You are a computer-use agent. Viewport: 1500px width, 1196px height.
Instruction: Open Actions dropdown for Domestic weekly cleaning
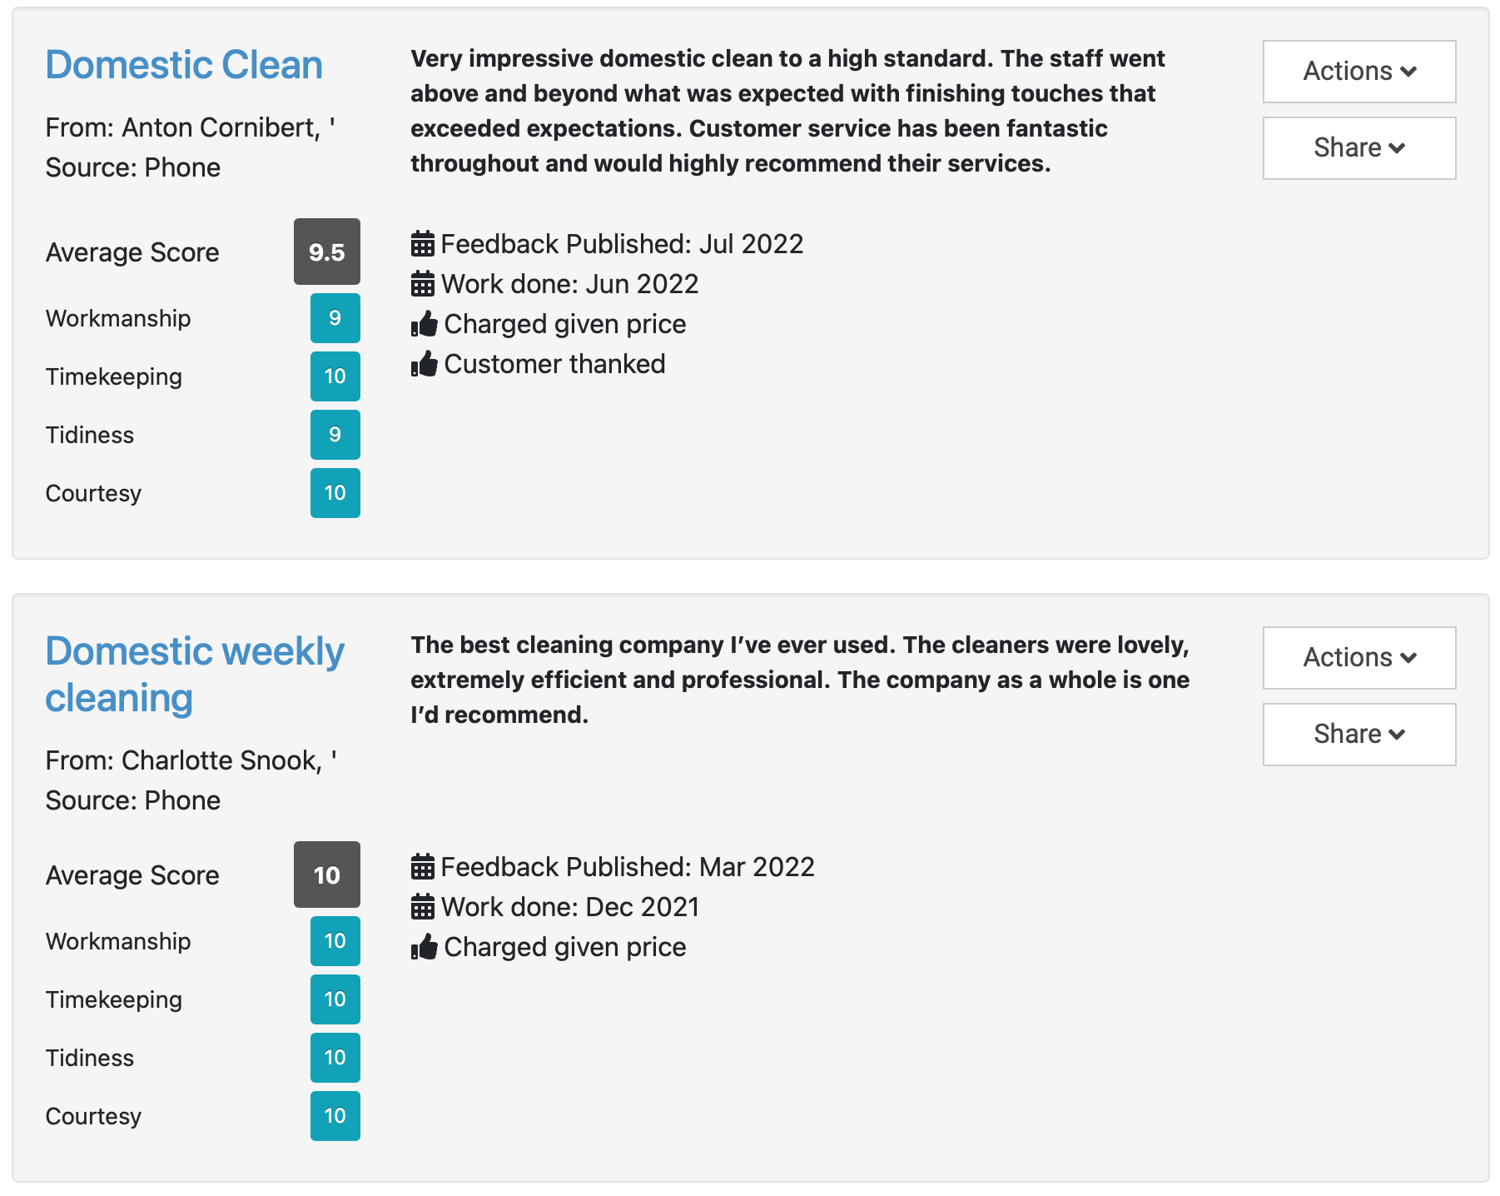pos(1358,658)
